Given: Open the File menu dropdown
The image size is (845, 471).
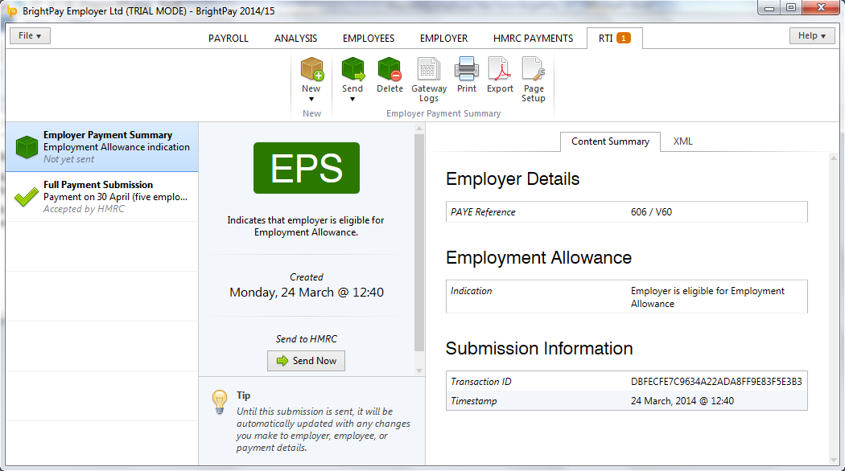Looking at the screenshot, I should (30, 35).
